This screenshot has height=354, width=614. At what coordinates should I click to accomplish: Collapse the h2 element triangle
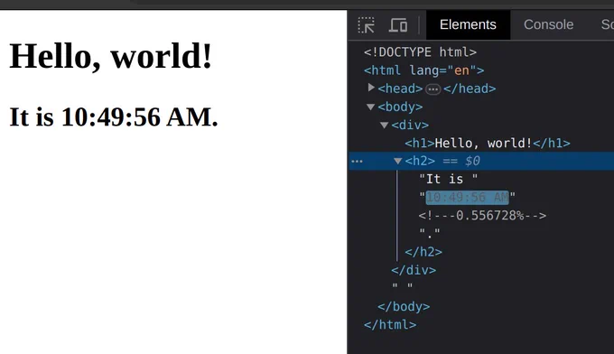[x=398, y=161]
